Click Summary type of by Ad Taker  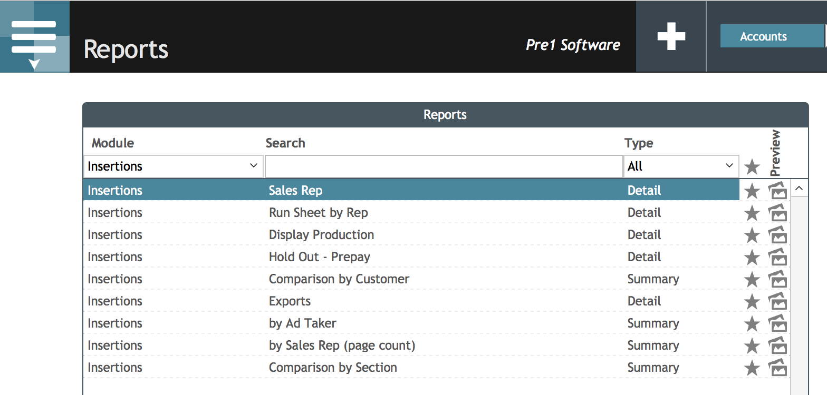pos(653,323)
